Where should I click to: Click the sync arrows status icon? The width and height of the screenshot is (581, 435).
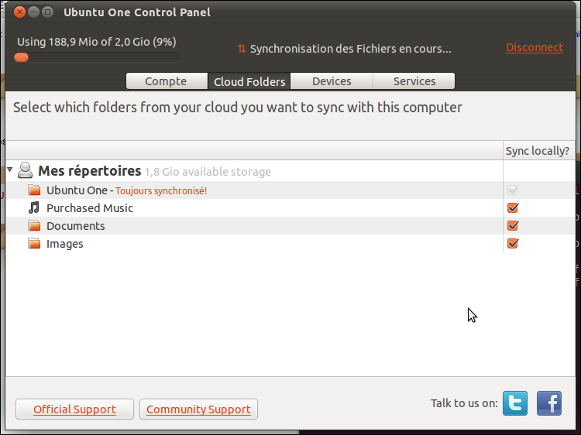242,49
